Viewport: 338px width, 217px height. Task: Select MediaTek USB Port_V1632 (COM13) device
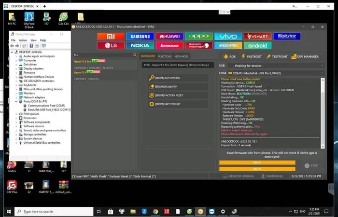pyautogui.click(x=47, y=110)
